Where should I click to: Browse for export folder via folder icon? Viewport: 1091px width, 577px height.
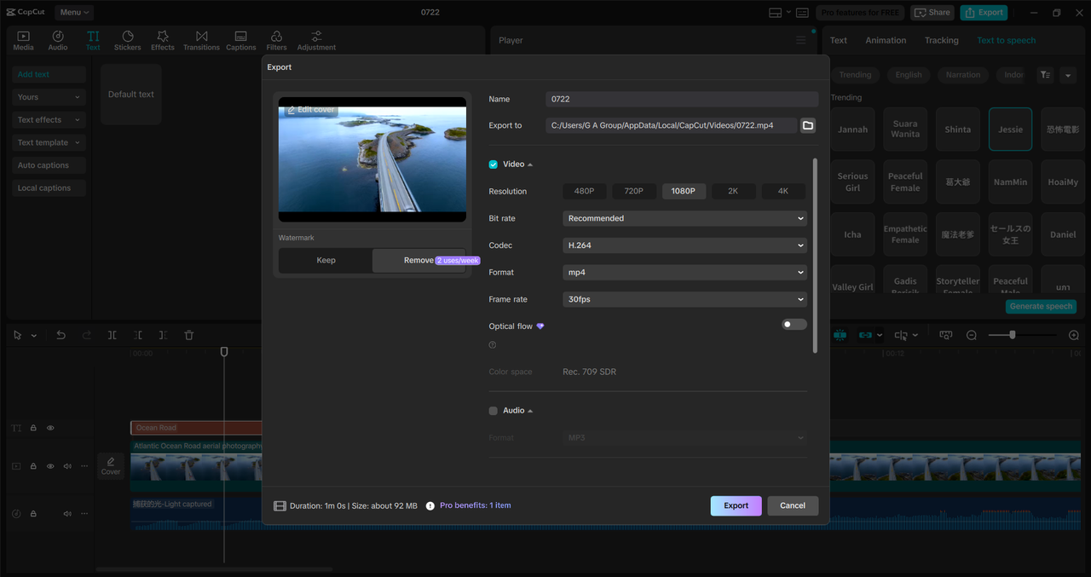pos(808,125)
